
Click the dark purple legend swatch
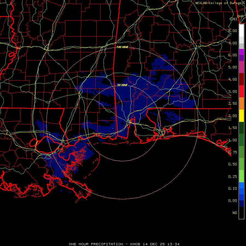(241, 58)
